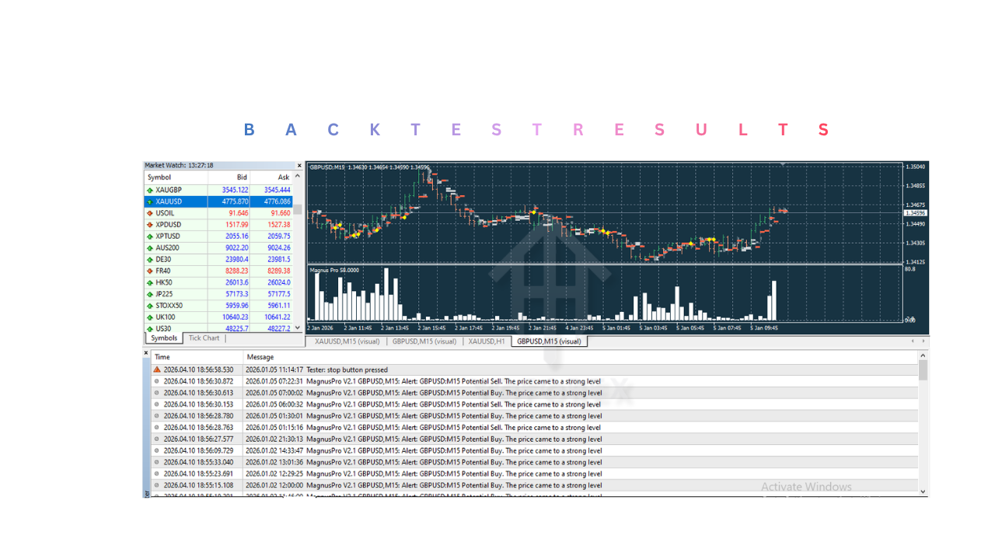This screenshot has width=995, height=560.
Task: Select the XAUUSD,M15 (visual) chart tab
Action: point(349,341)
